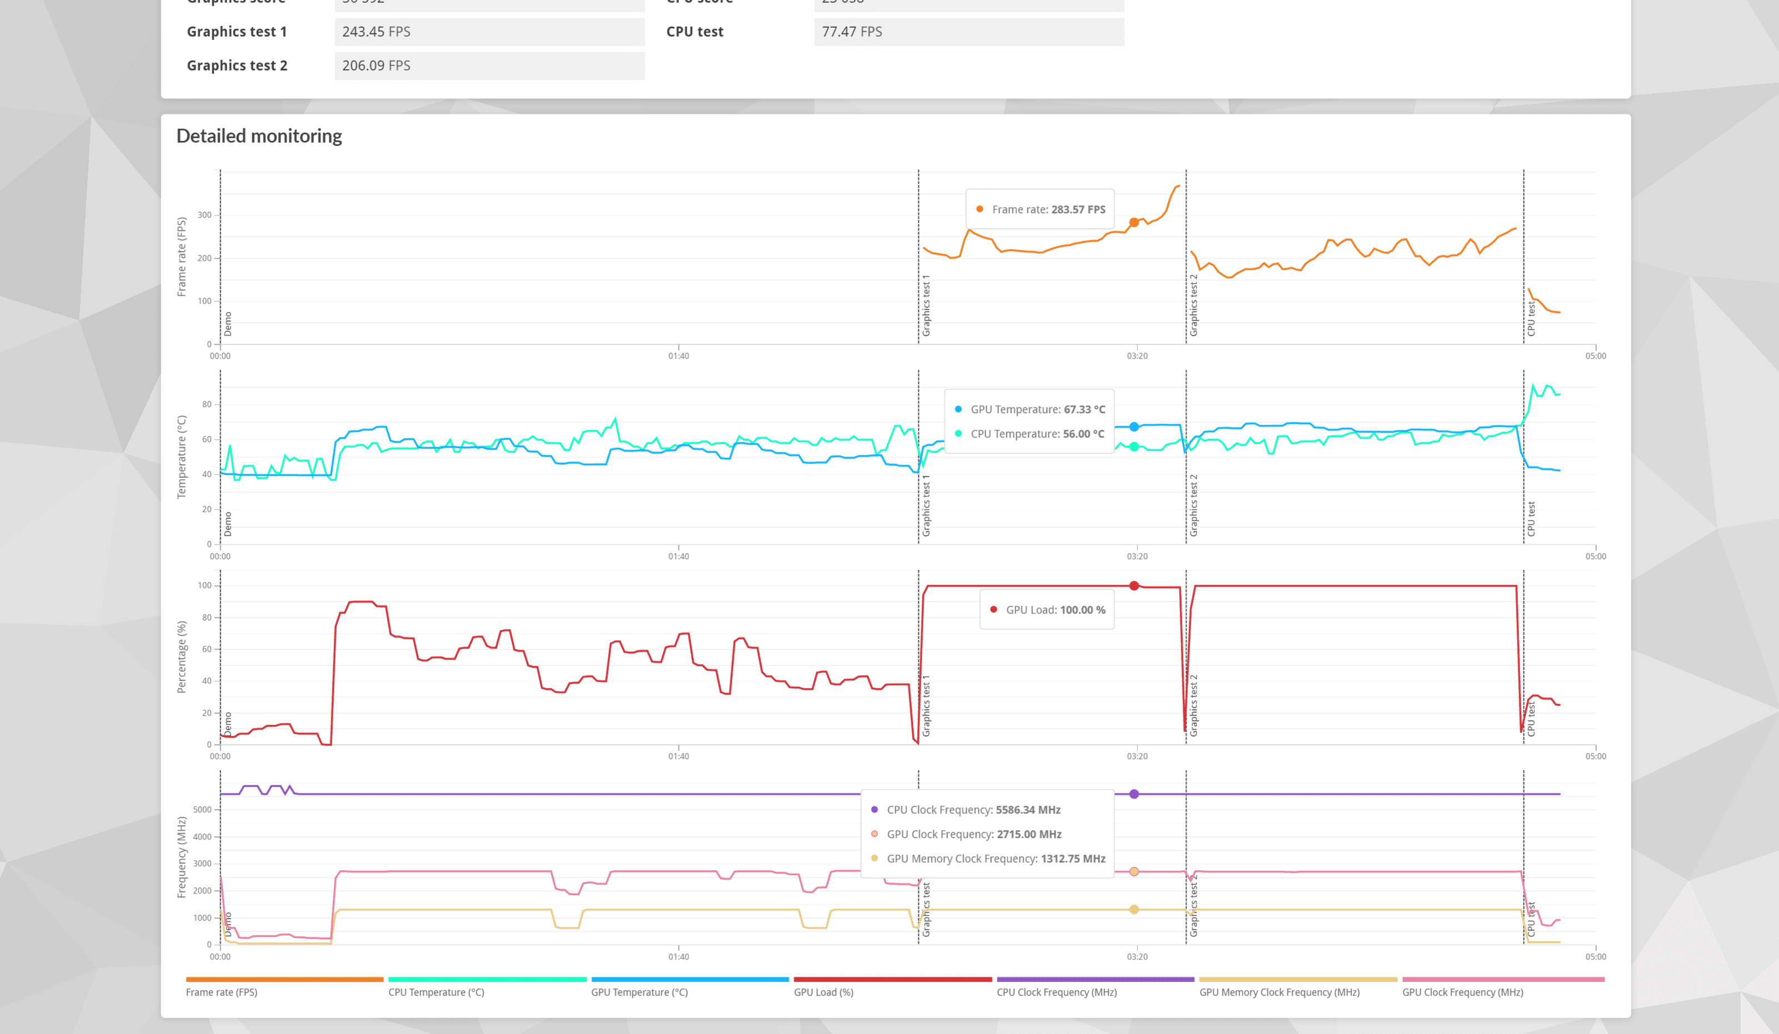The width and height of the screenshot is (1779, 1034).
Task: Click the blue GPU temperature data point
Action: pyautogui.click(x=1134, y=426)
